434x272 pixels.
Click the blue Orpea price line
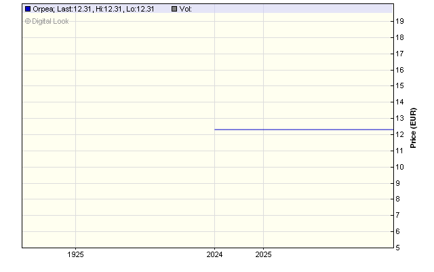click(x=304, y=130)
